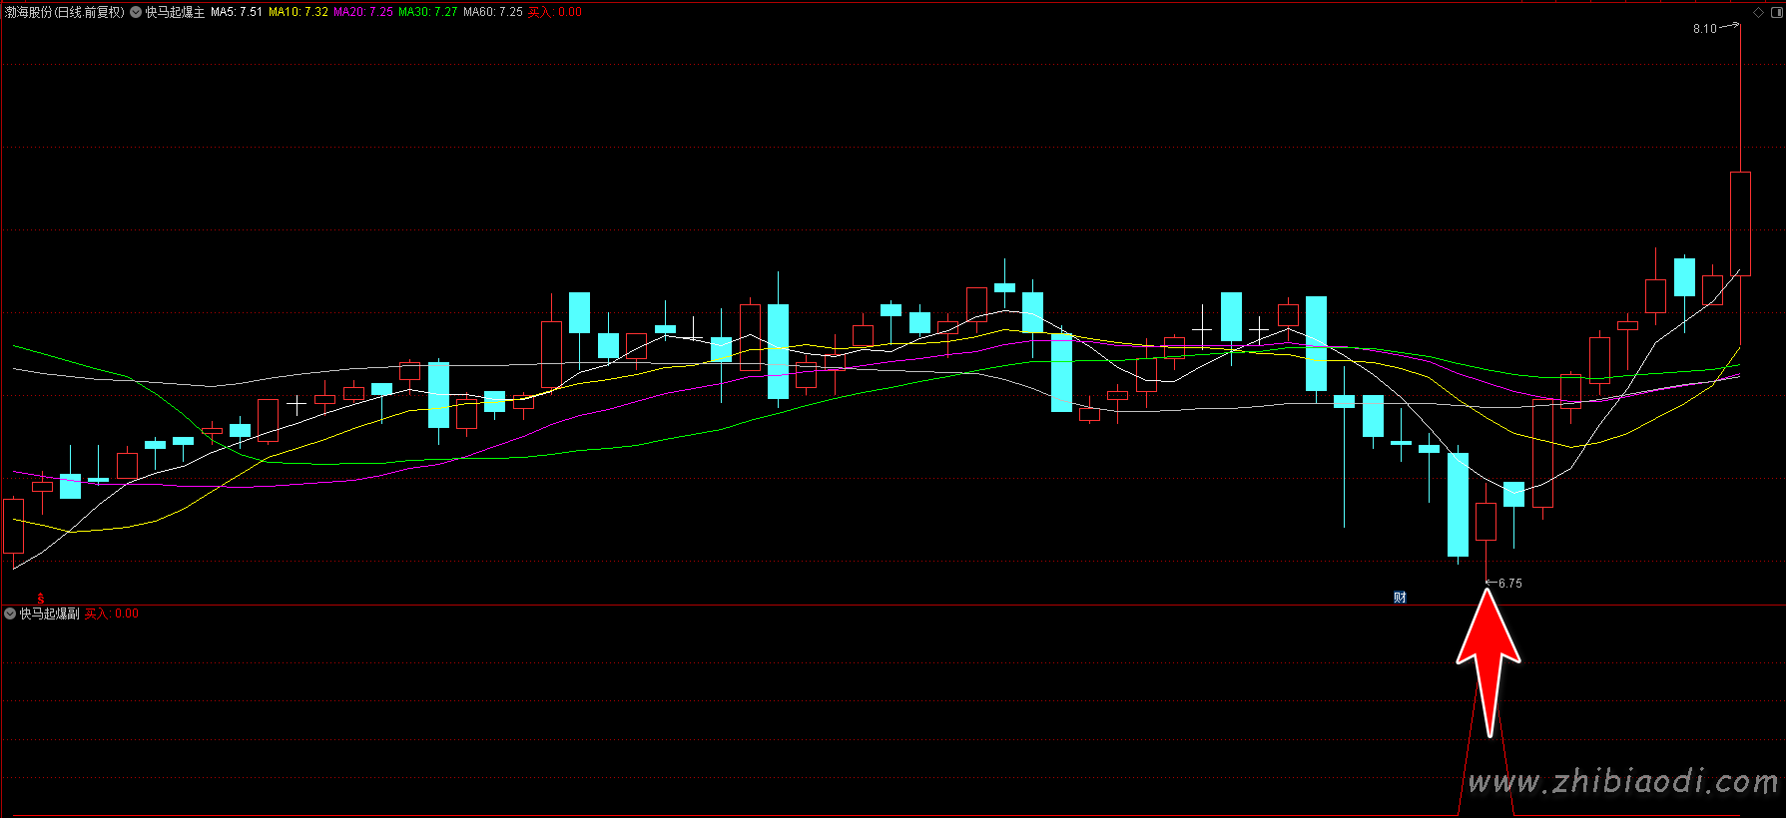Click the 6.75 low price label

tap(1510, 584)
